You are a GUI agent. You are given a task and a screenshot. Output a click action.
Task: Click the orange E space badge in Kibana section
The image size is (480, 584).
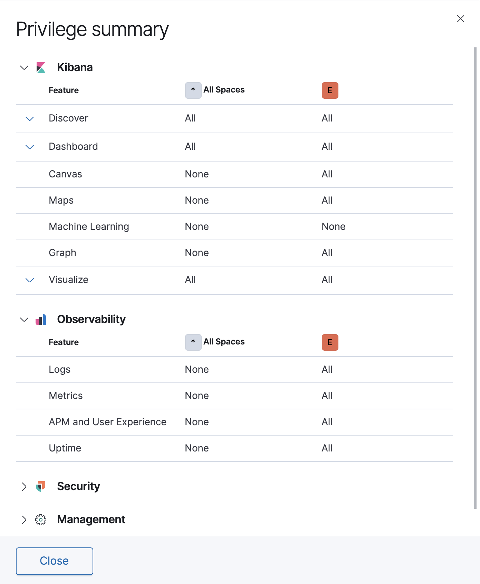click(330, 90)
